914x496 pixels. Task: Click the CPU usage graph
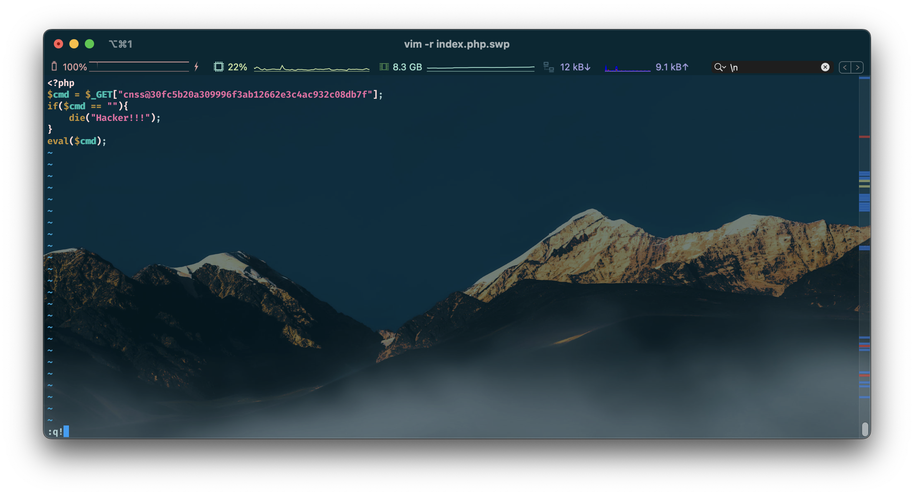coord(311,68)
